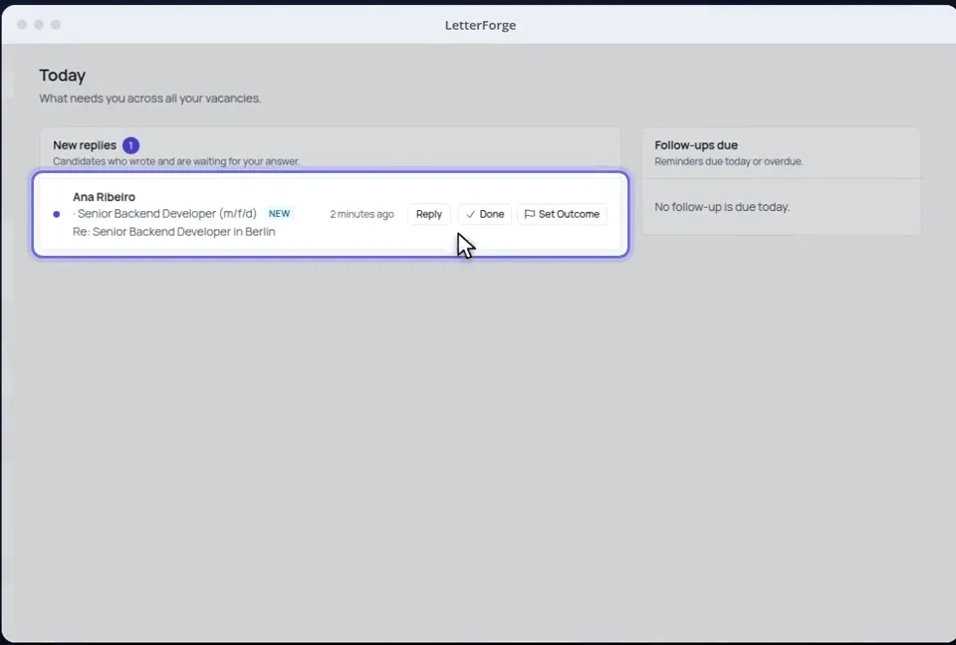Click the '2 minutes ago' timestamp

click(362, 214)
